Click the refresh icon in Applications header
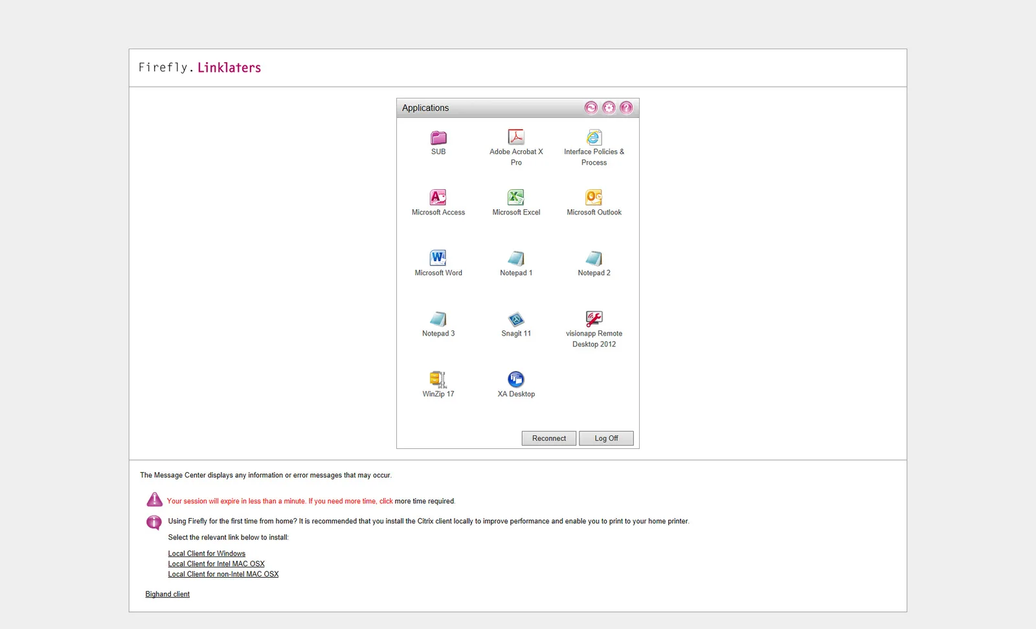The width and height of the screenshot is (1036, 629). click(591, 108)
